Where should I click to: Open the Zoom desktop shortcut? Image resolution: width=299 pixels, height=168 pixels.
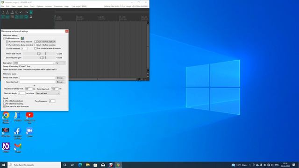(29, 132)
